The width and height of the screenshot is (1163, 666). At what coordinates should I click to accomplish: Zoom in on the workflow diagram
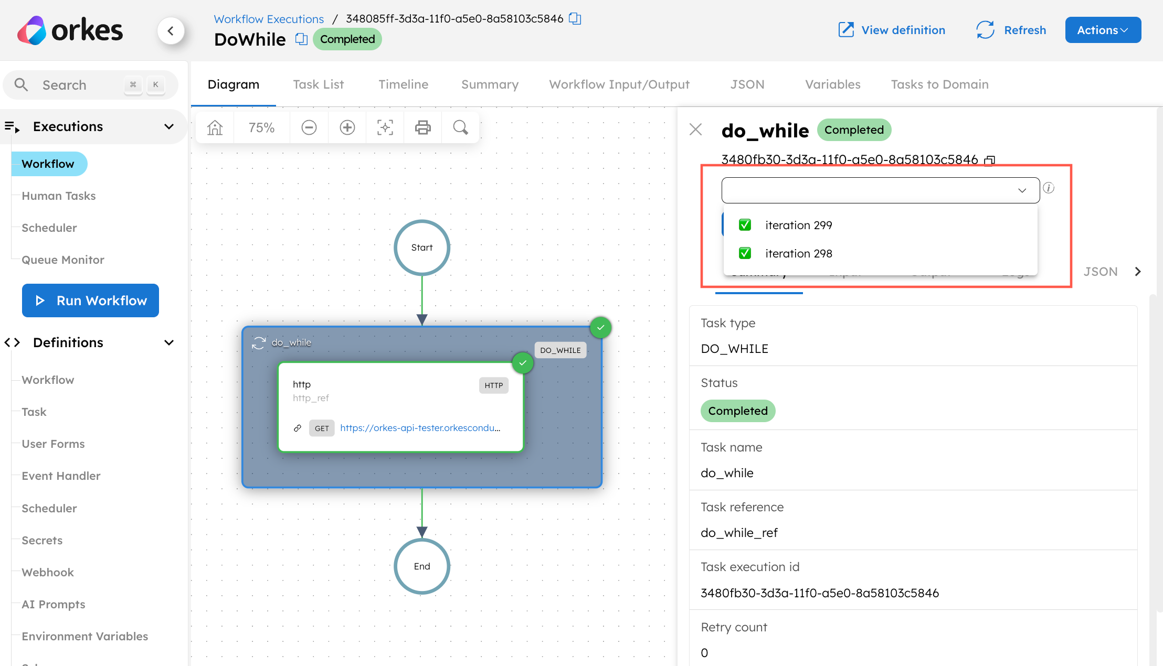(x=347, y=127)
